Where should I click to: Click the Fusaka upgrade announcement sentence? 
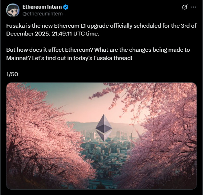(101, 30)
